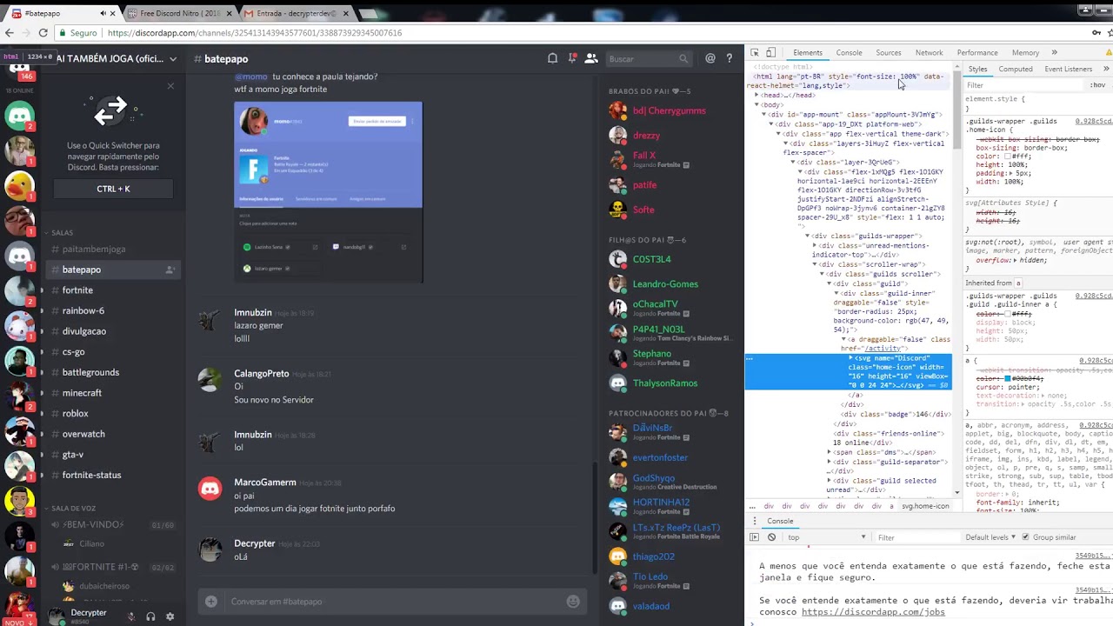Open the Memory tab

pyautogui.click(x=1025, y=53)
